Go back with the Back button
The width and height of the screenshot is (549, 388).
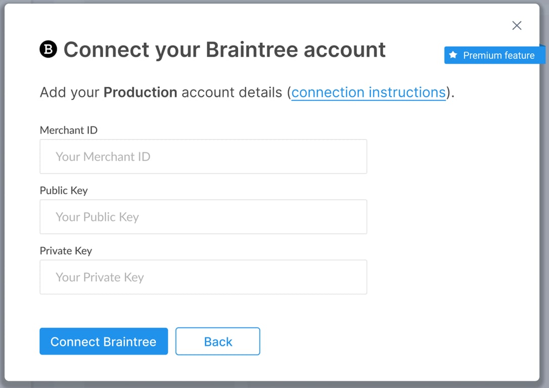tap(218, 341)
